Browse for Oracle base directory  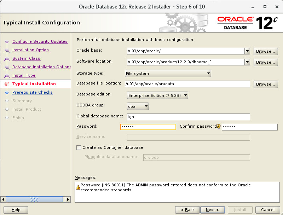pyautogui.click(x=266, y=51)
